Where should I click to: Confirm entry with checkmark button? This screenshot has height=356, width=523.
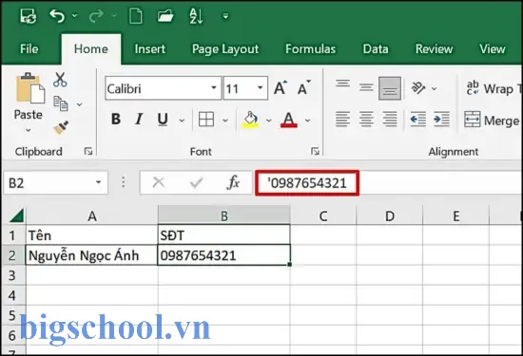click(196, 182)
